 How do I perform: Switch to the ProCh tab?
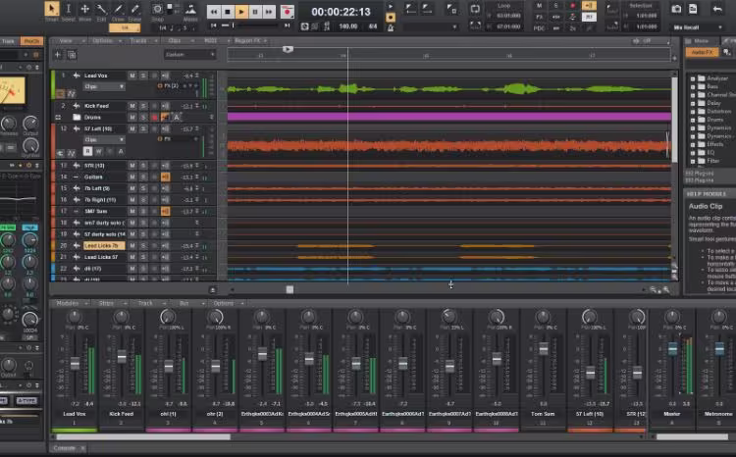(31, 41)
